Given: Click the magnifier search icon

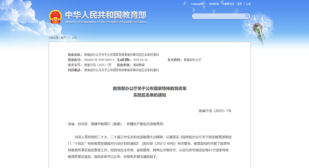Looking at the screenshot, I should [247, 16].
